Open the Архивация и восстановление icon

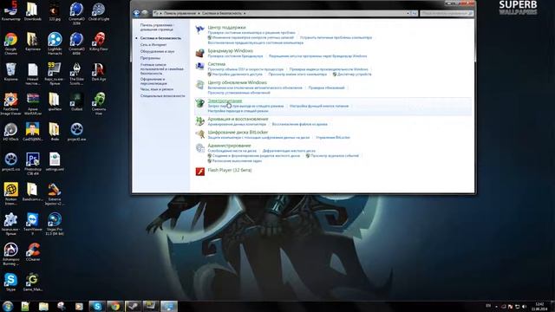199,121
